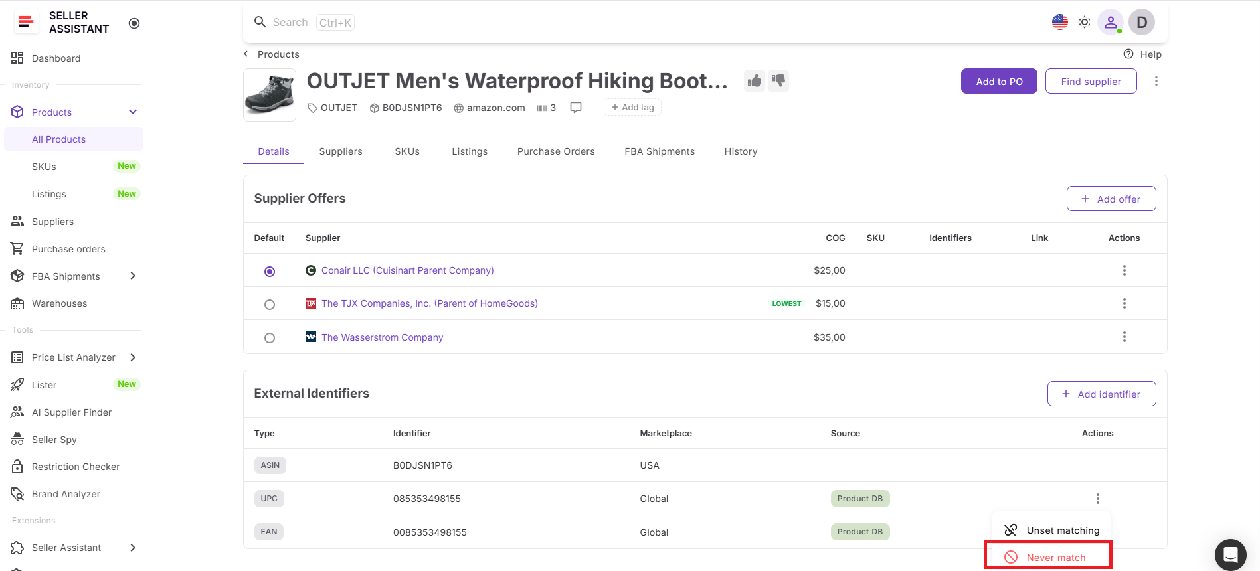Open actions menu for Conair LLC offer

coord(1124,270)
